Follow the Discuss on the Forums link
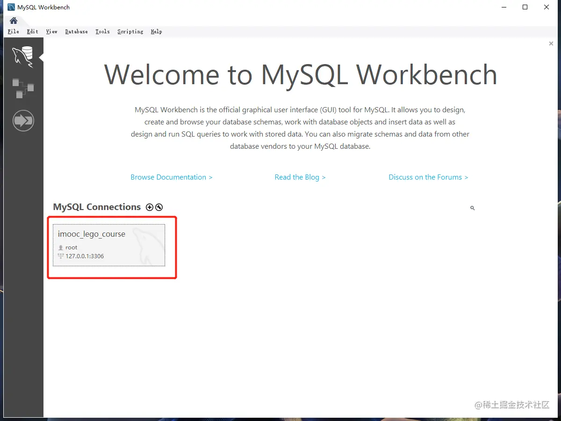 coord(428,177)
